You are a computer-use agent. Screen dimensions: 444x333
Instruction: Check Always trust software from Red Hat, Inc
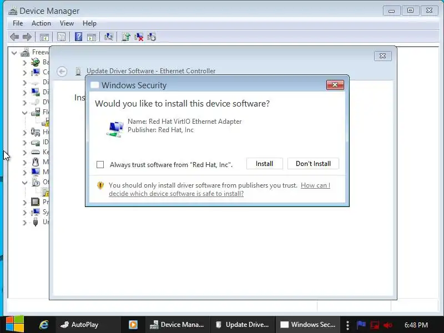(100, 164)
